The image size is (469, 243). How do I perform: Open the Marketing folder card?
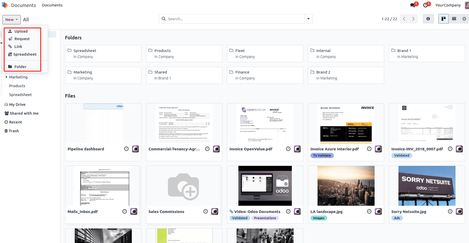click(x=103, y=75)
